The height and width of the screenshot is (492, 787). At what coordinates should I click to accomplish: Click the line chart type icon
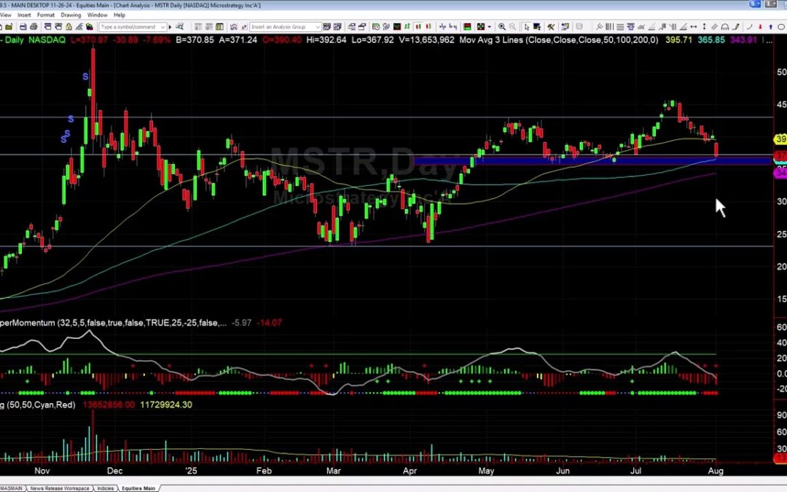(x=398, y=27)
